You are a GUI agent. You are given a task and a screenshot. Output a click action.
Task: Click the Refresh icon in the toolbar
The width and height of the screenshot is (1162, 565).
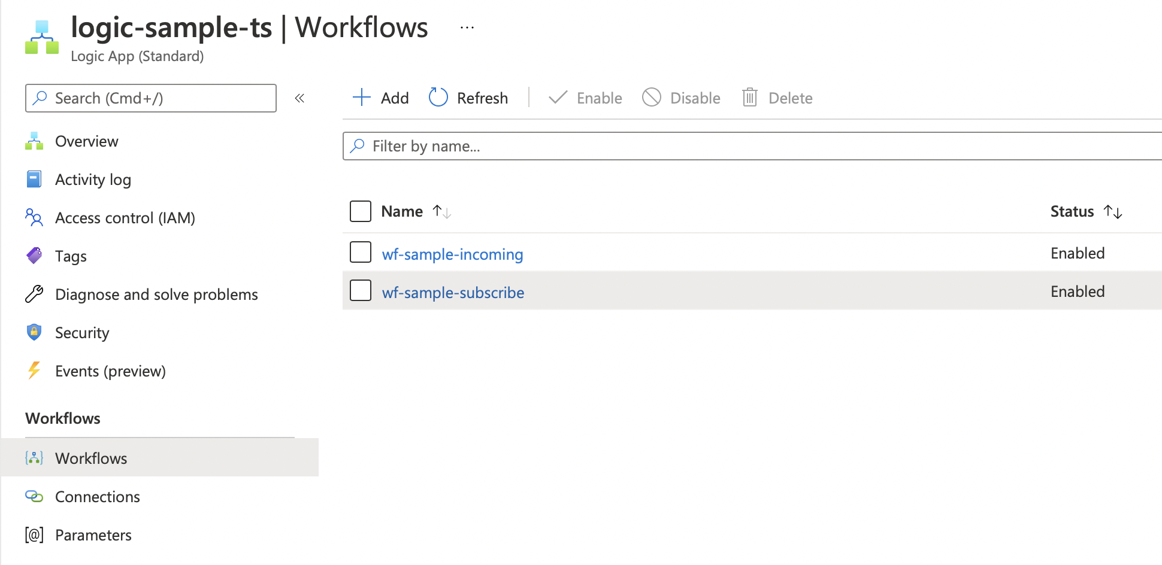438,97
